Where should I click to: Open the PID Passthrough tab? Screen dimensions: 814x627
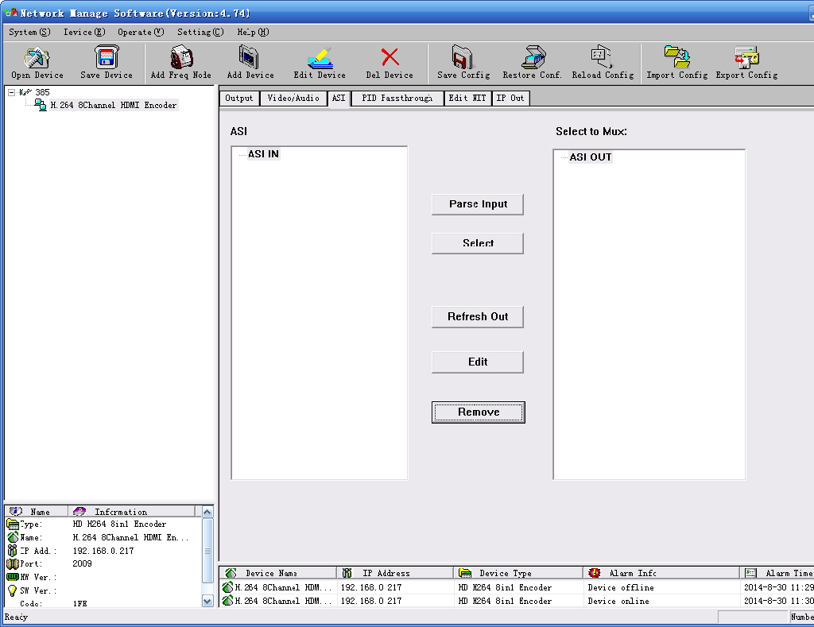[397, 98]
